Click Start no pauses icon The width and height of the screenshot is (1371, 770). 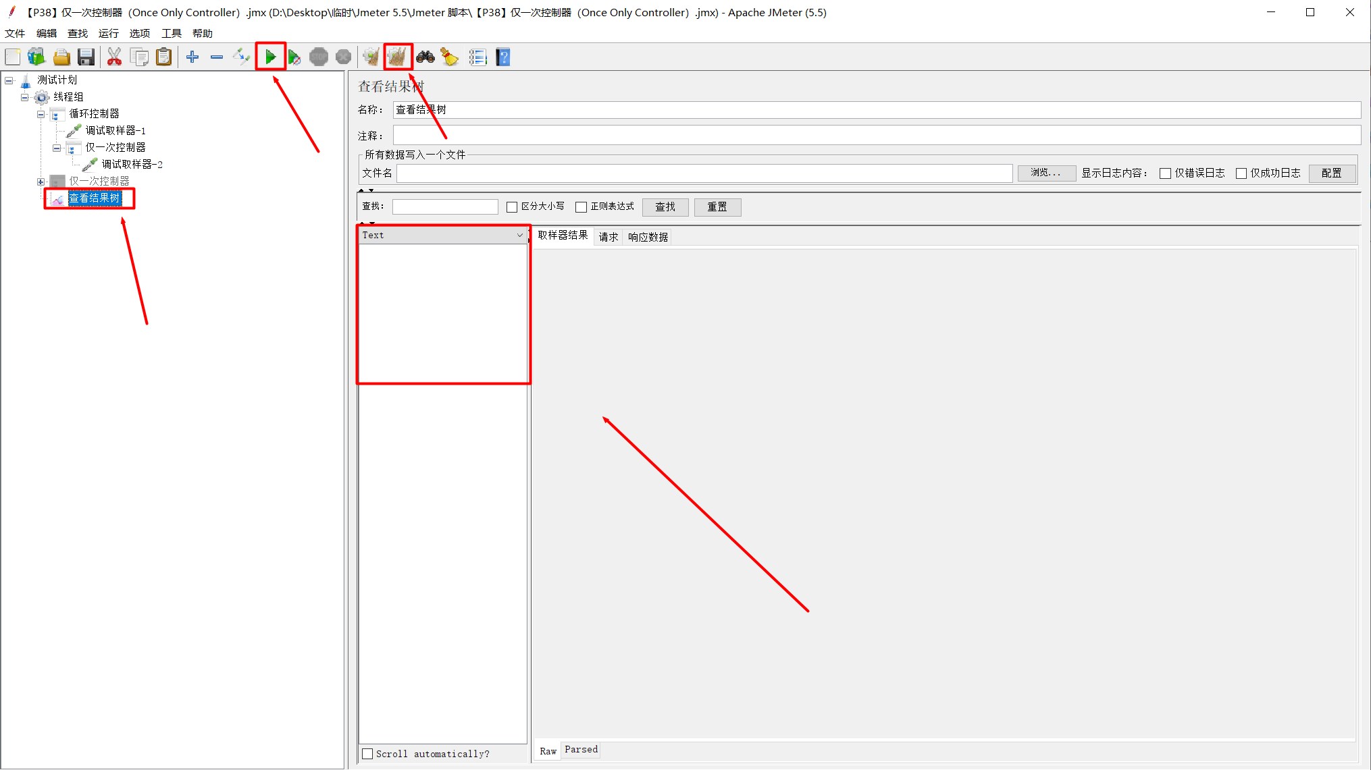click(294, 57)
